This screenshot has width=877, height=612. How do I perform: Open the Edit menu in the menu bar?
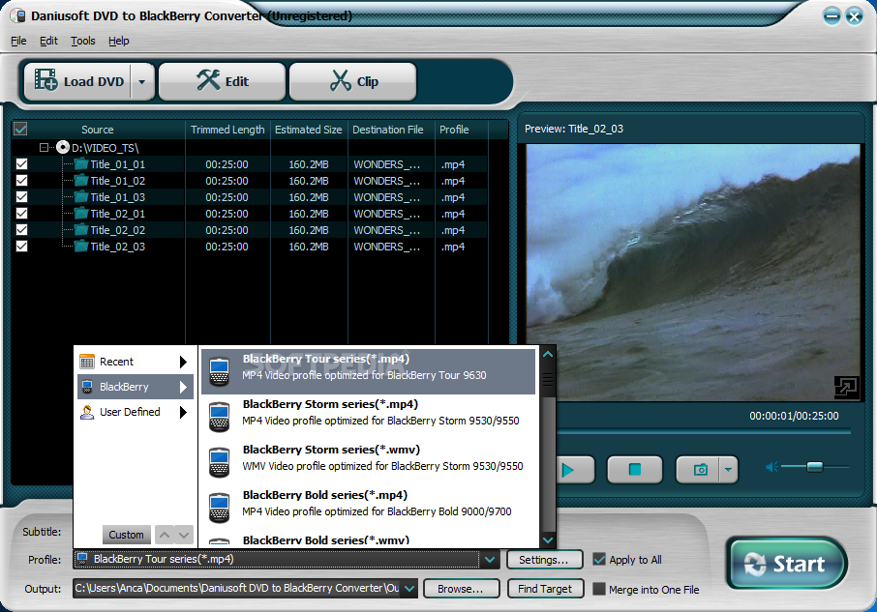tap(48, 41)
